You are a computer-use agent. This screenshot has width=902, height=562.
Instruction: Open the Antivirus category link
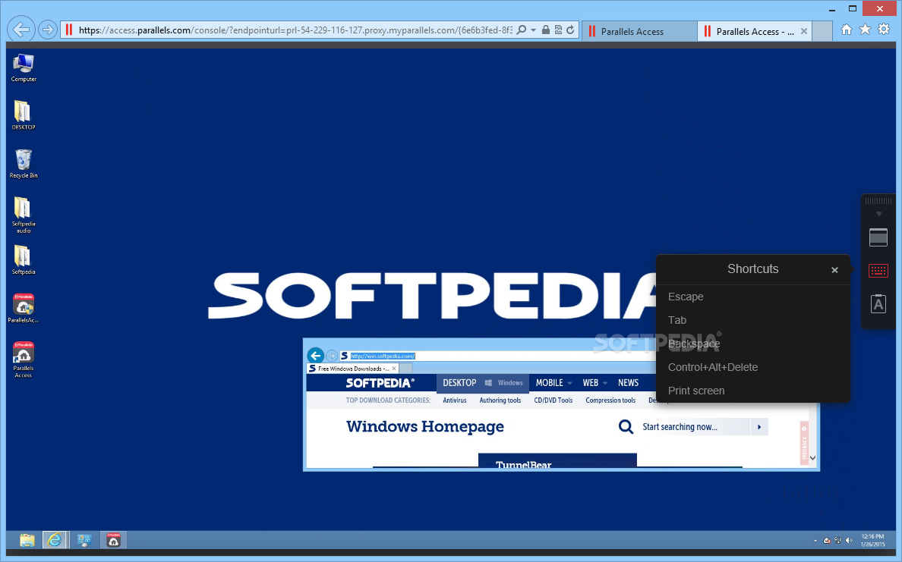coord(455,400)
